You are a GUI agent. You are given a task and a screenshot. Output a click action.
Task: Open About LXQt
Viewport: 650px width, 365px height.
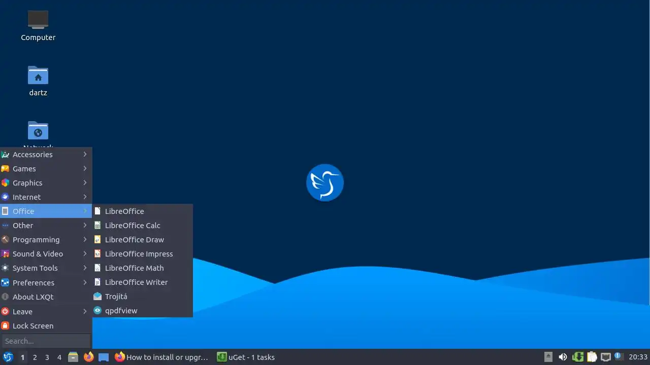coord(46,297)
